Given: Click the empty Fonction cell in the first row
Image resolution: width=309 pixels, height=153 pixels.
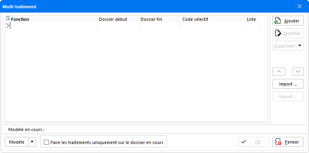Looking at the screenshot, I should [x=54, y=25].
